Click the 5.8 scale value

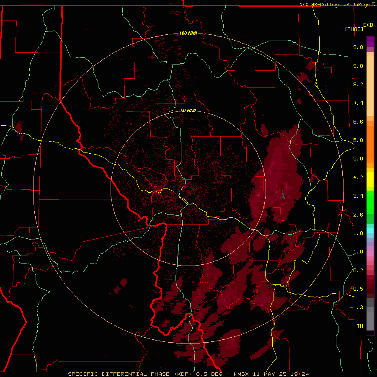tap(358, 140)
